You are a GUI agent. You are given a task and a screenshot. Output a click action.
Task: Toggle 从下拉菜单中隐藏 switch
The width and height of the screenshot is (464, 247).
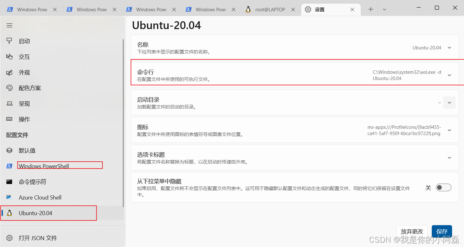443,188
